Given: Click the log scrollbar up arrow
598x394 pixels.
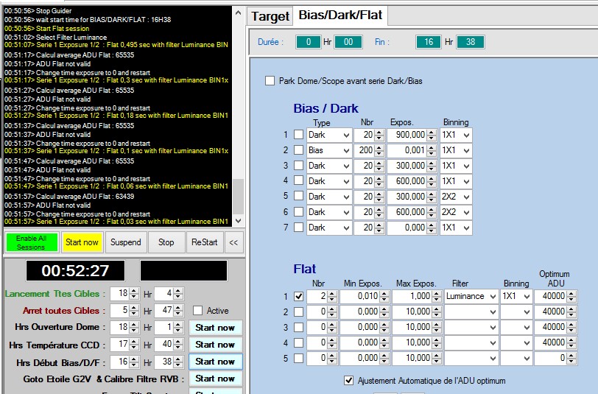Looking at the screenshot, I should click(239, 13).
